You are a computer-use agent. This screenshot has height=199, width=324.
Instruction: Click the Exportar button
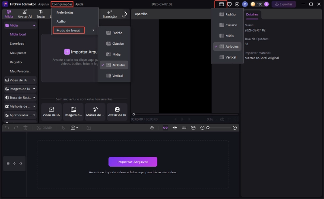pos(283,4)
